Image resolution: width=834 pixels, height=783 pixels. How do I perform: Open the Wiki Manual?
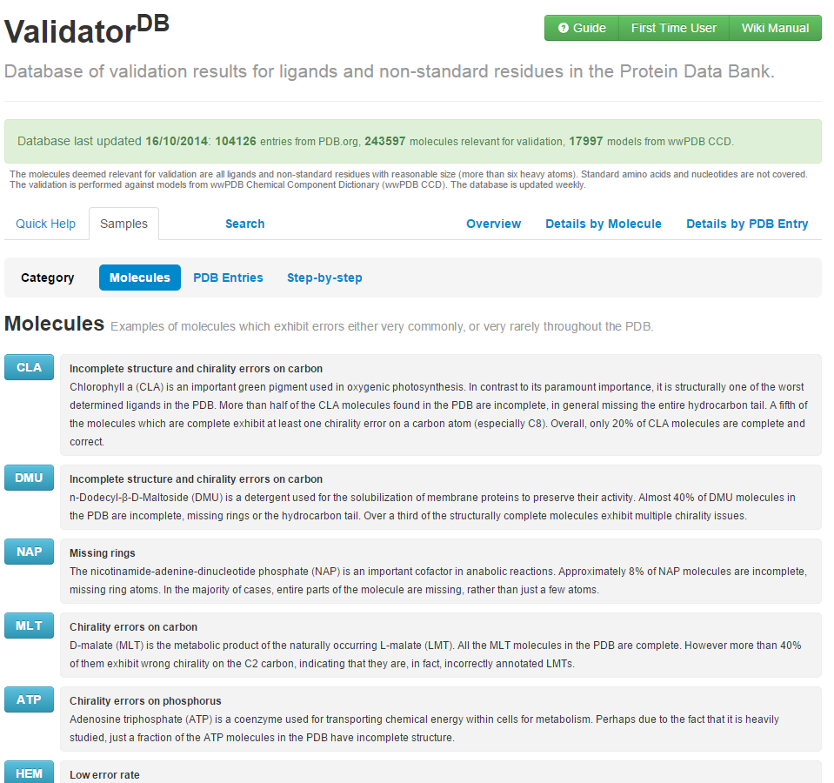click(775, 28)
